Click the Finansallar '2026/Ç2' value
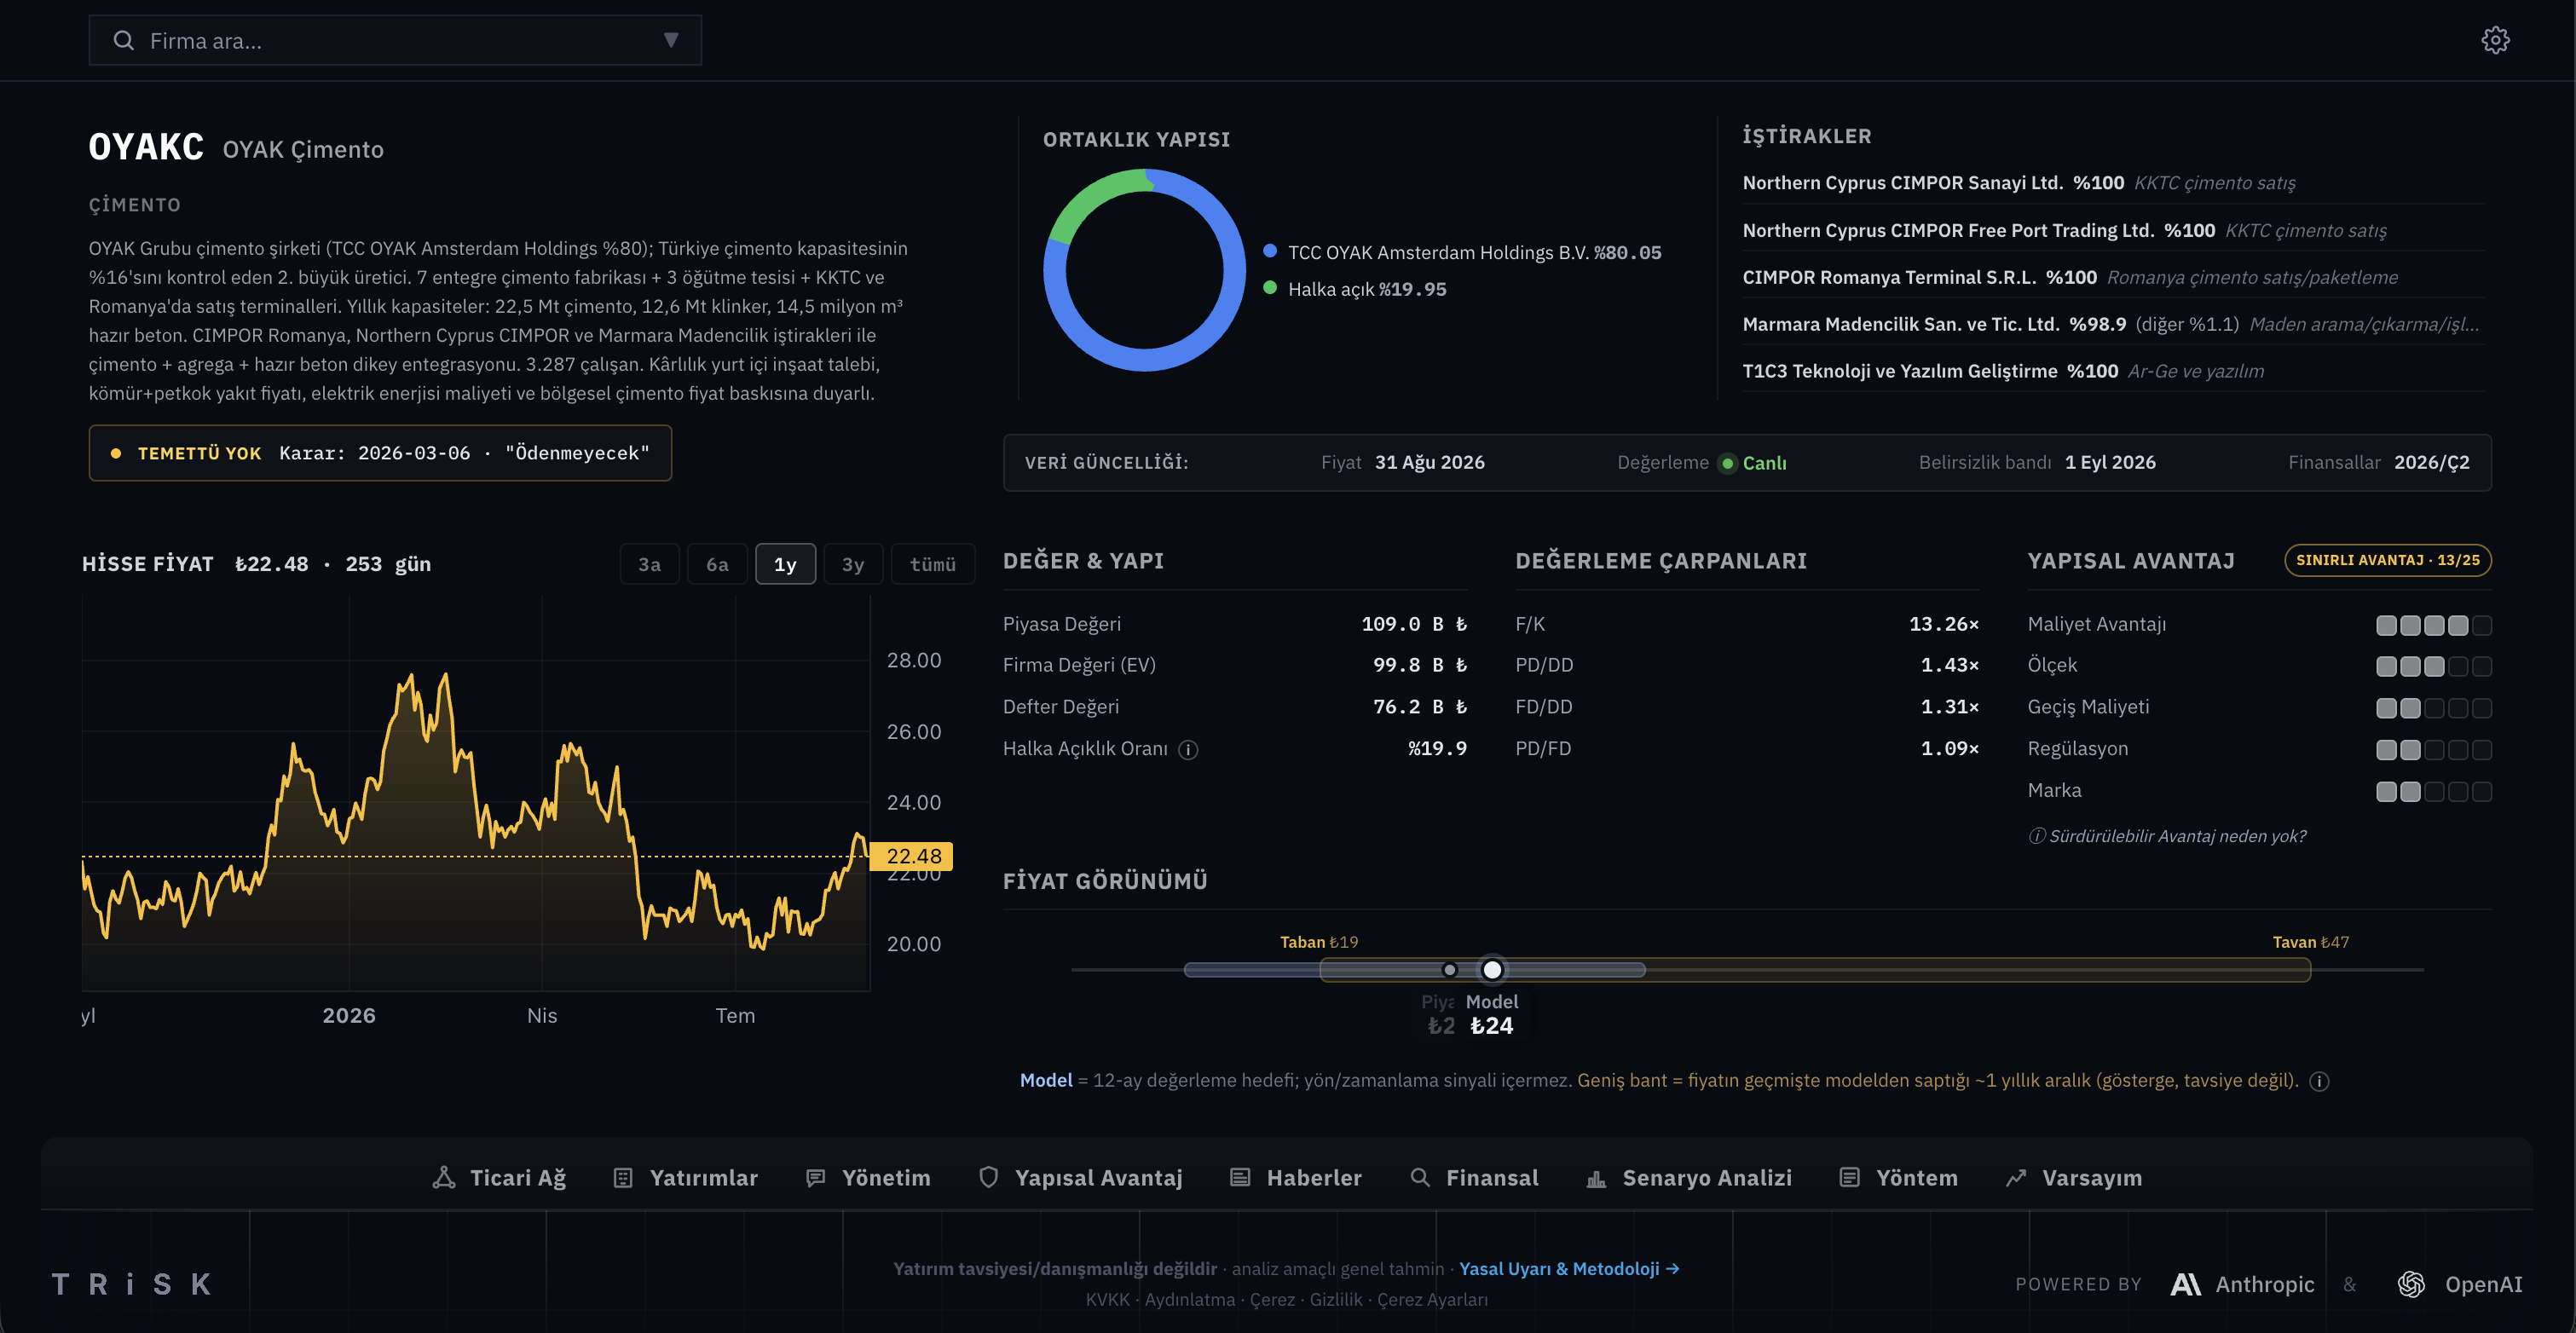The width and height of the screenshot is (2576, 1333). [x=2431, y=462]
